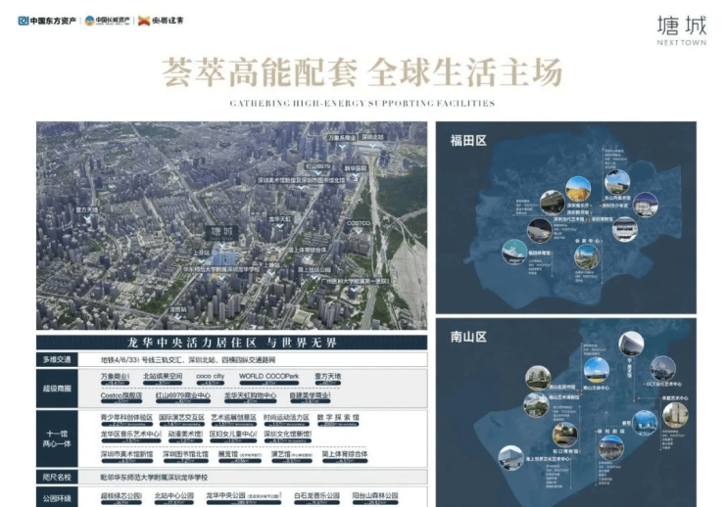Viewport: 725px width, 507px height.
Task: Open the aerial city photo
Action: (x=231, y=225)
